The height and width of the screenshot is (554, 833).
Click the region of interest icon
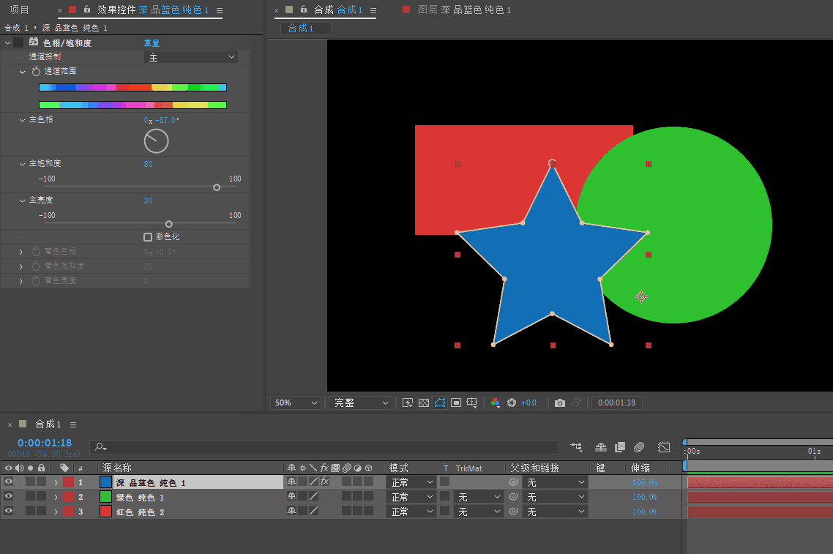point(456,403)
